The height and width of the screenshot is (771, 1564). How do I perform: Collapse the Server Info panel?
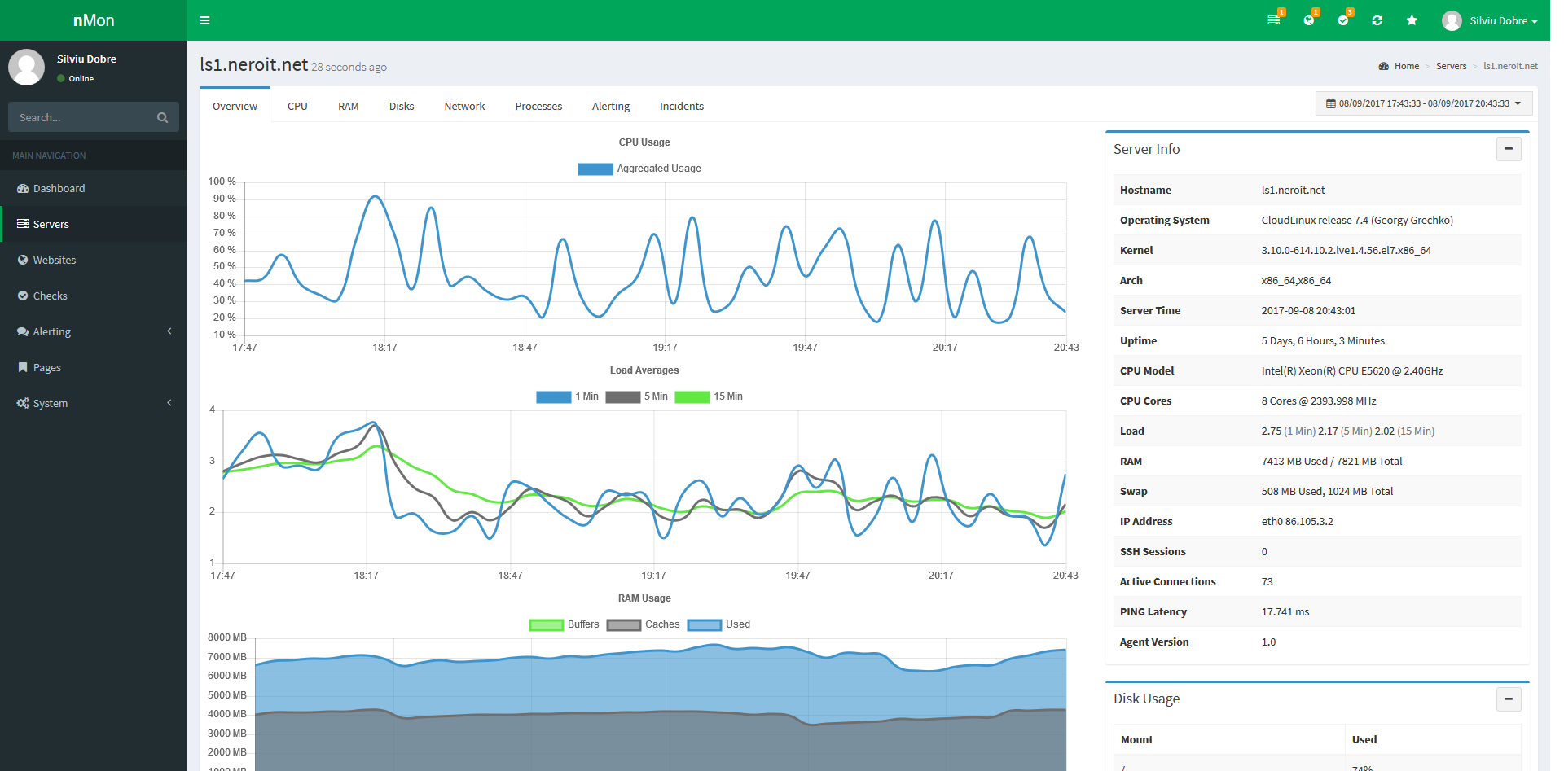pyautogui.click(x=1509, y=149)
